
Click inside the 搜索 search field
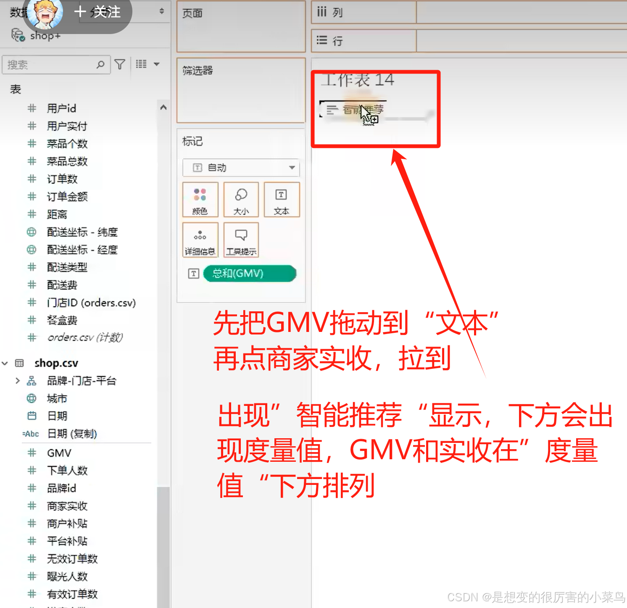tap(56, 65)
